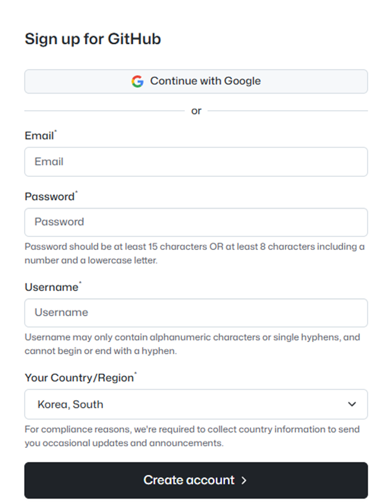Activate the Username input field
Screen dimensions: 387x504
196,313
